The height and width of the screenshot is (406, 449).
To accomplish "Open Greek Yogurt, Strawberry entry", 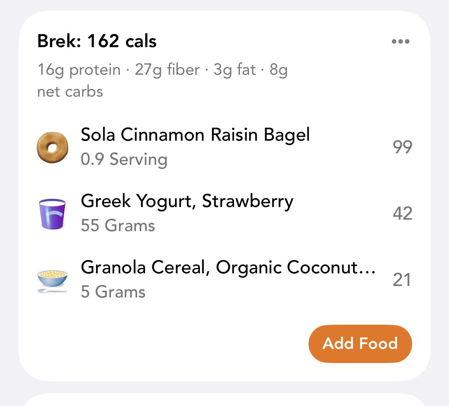I will coord(225,214).
